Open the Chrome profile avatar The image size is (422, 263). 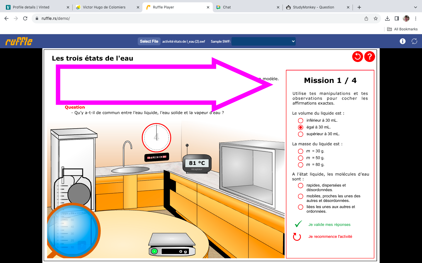point(406,18)
